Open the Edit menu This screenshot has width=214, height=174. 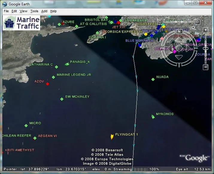[14, 11]
